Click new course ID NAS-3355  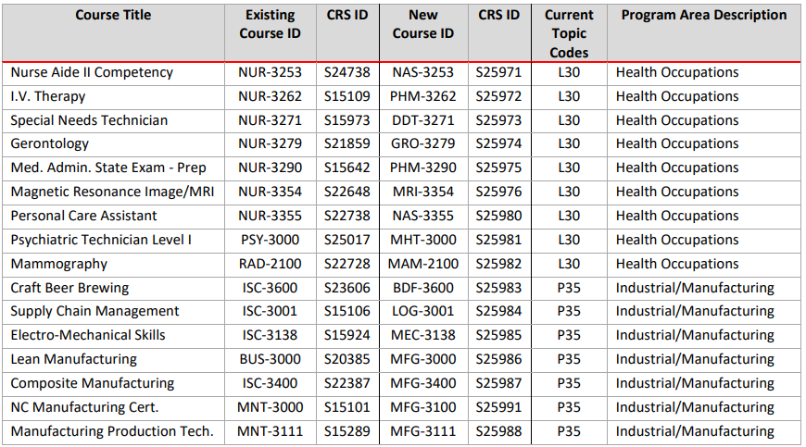pyautogui.click(x=422, y=216)
